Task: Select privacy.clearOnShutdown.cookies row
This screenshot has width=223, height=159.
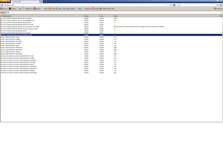Action: coord(111,39)
